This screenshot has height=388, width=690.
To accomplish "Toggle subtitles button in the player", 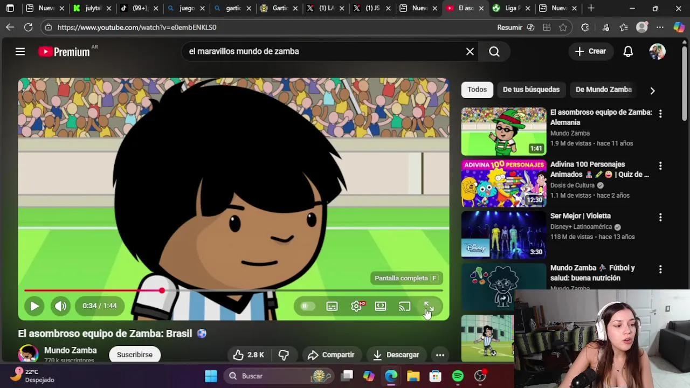I will [332, 306].
